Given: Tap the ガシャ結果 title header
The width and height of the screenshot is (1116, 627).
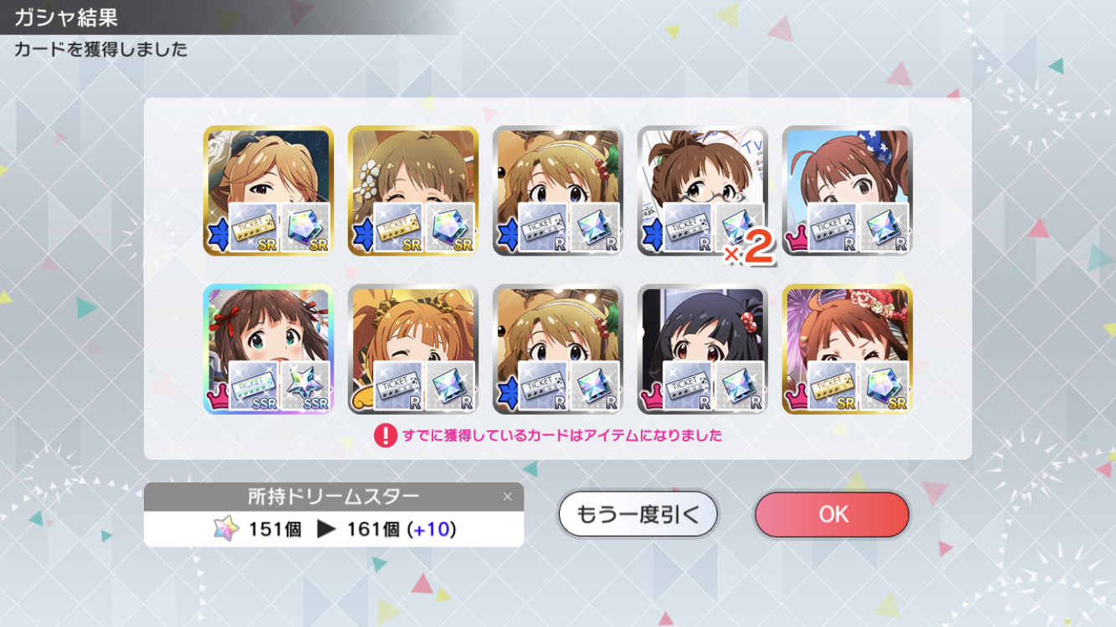Looking at the screenshot, I should pos(66,18).
